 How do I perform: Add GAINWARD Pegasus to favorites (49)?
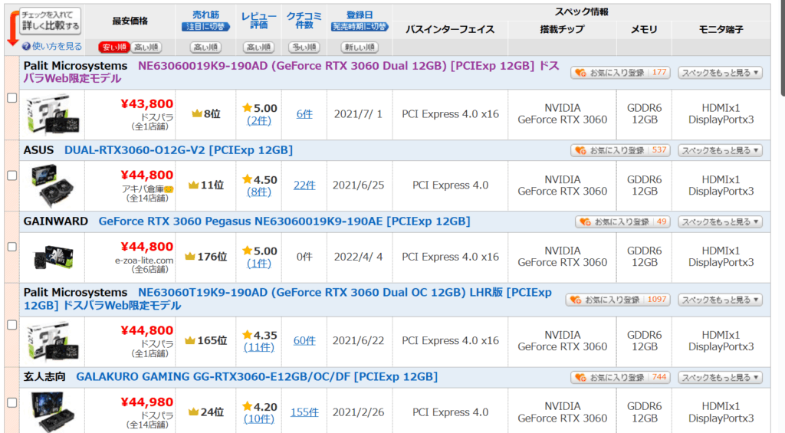(622, 221)
